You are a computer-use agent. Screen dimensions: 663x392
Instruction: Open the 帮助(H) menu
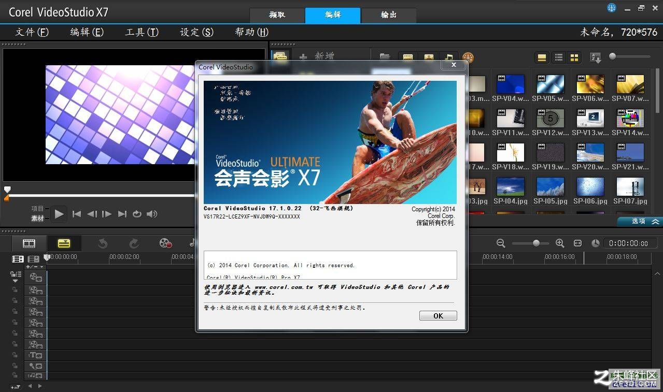pyautogui.click(x=251, y=32)
